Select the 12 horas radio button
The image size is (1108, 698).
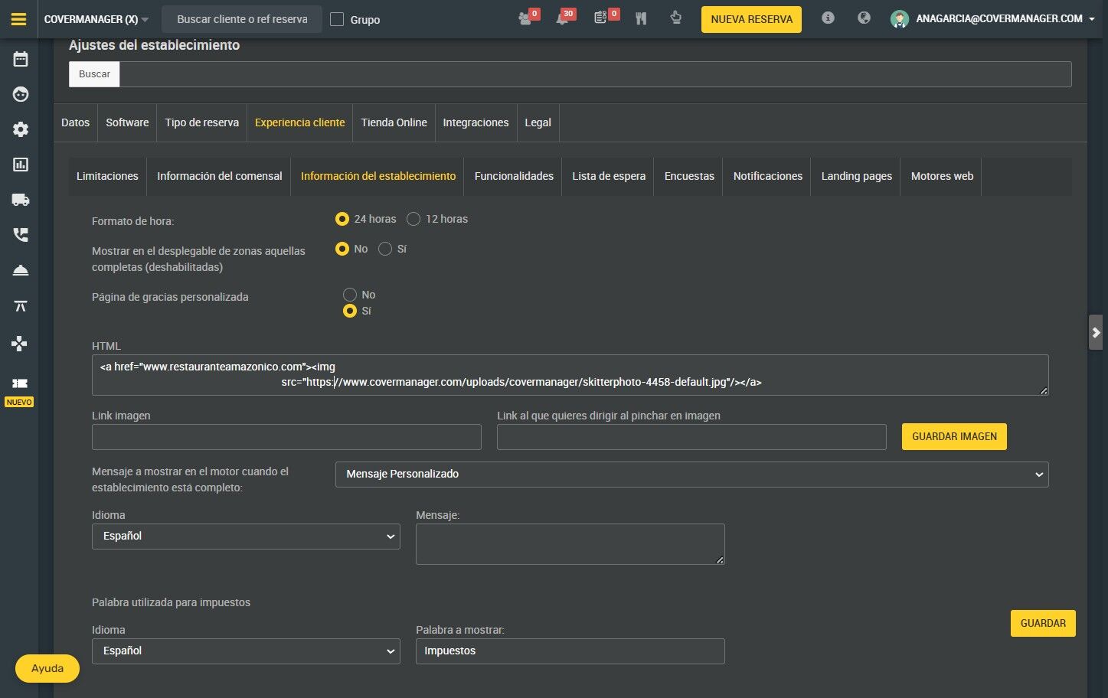413,219
